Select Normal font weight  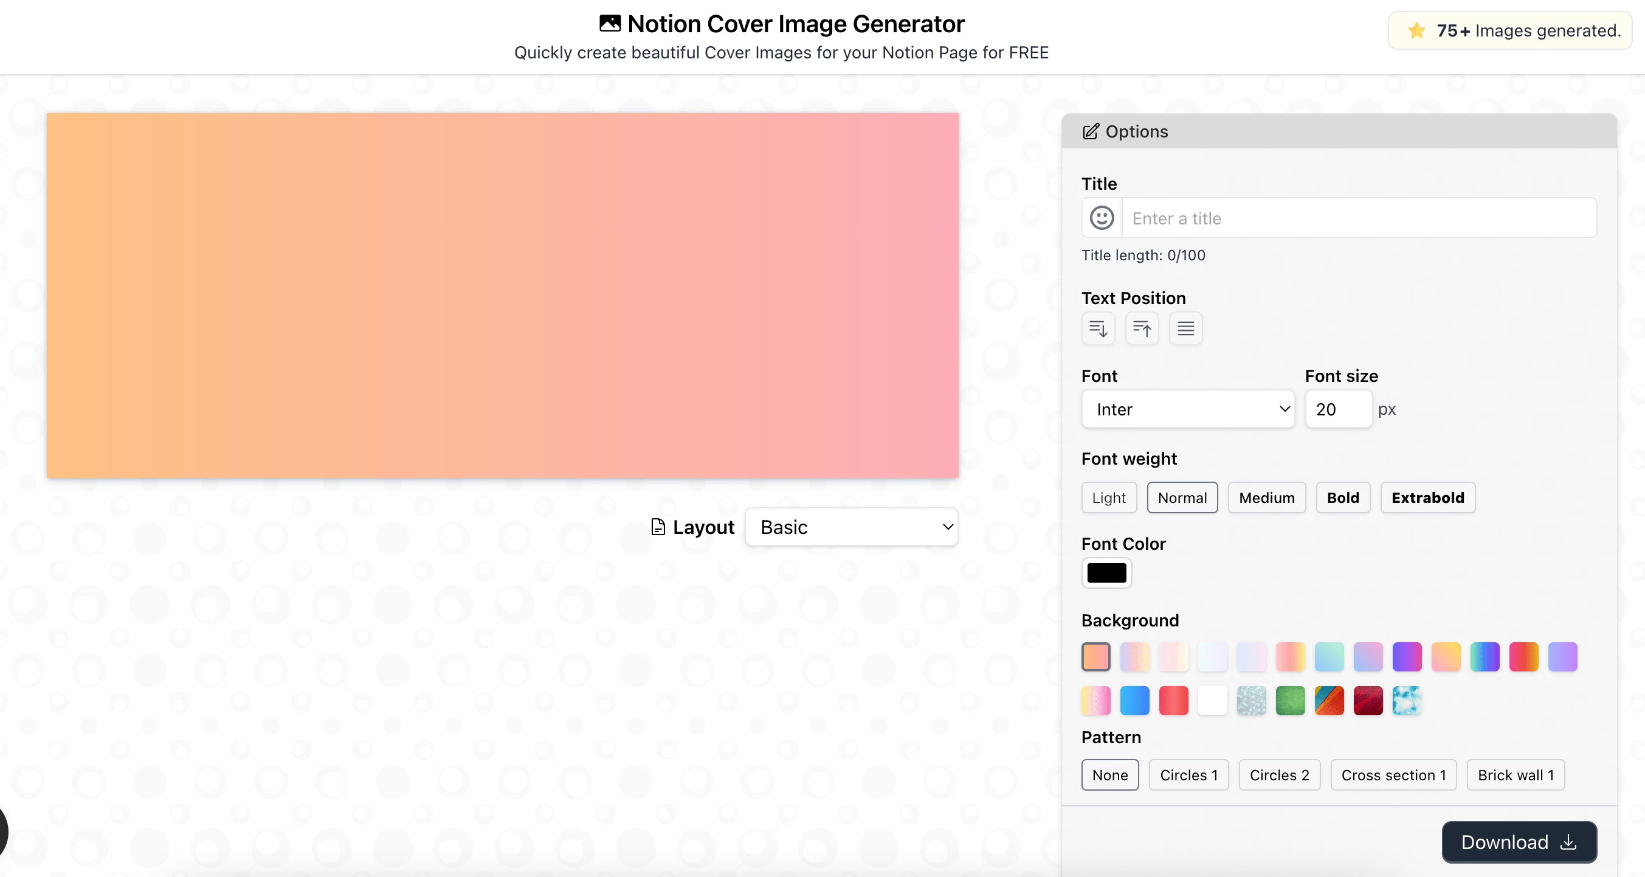click(x=1182, y=497)
